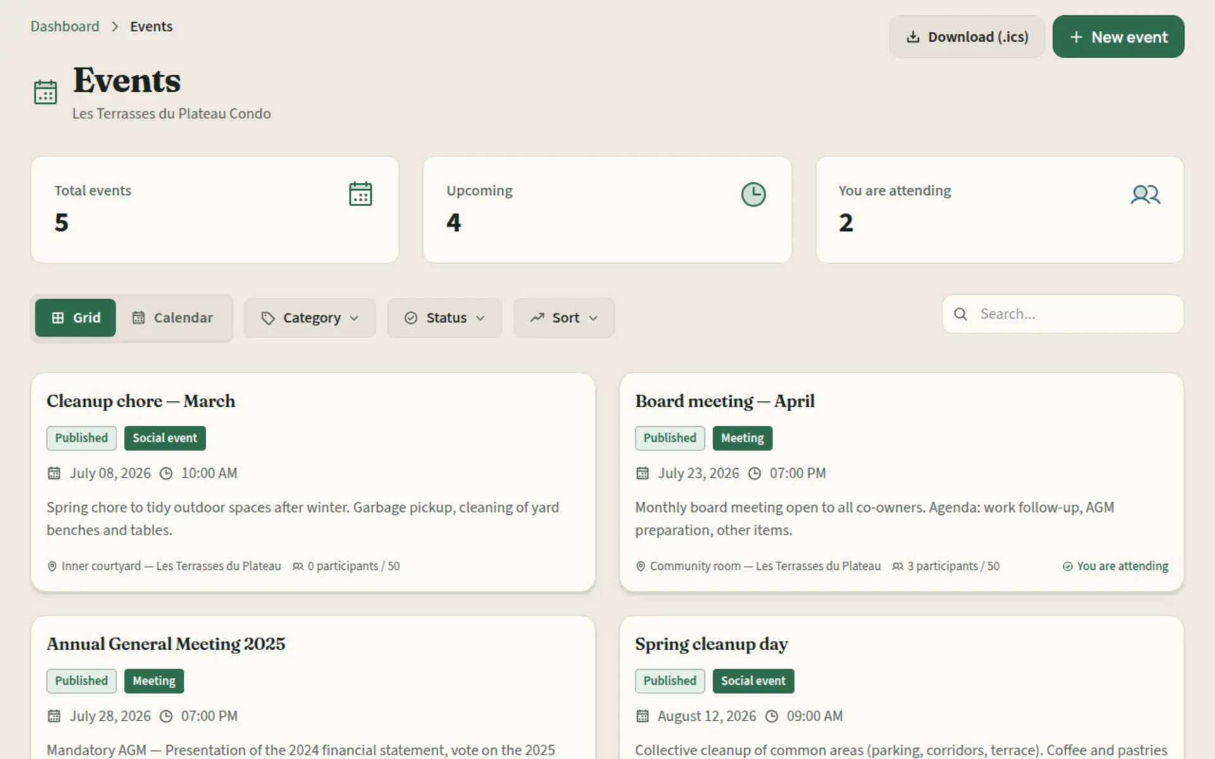Click the Total events stat card
Image resolution: width=1215 pixels, height=759 pixels.
[215, 210]
